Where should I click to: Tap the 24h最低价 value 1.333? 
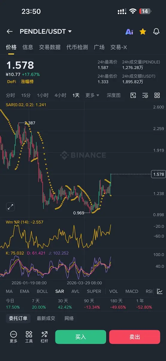[x=103, y=82]
